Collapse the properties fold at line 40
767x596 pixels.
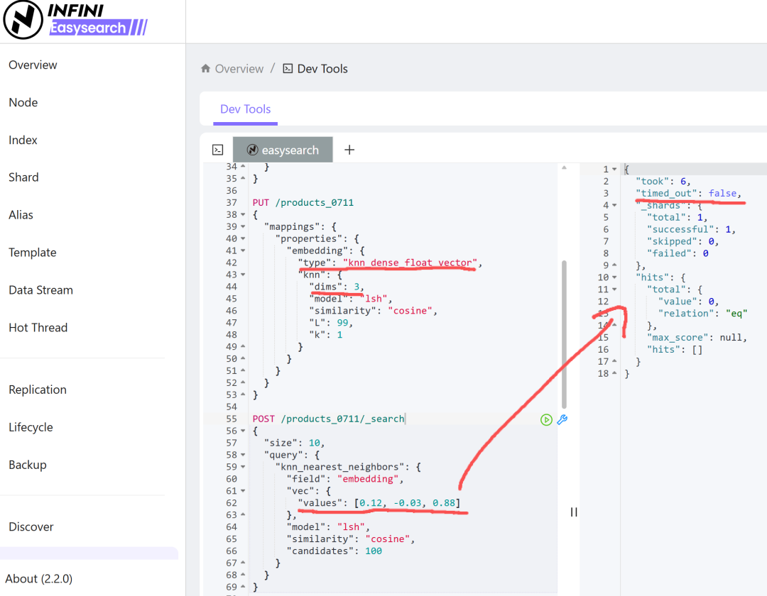point(243,239)
